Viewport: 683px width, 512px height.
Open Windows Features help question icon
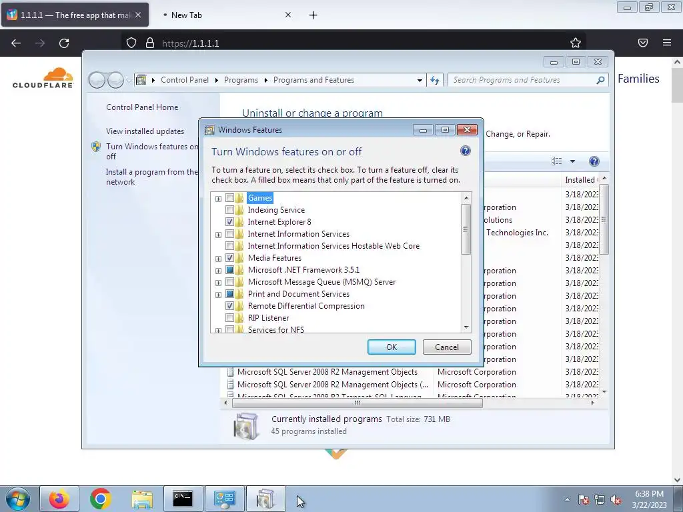[465, 151]
